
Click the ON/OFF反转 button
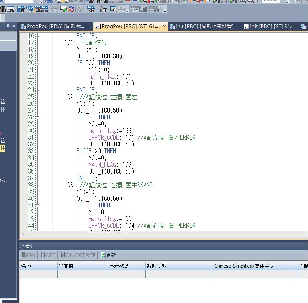pyautogui.click(x=78, y=255)
